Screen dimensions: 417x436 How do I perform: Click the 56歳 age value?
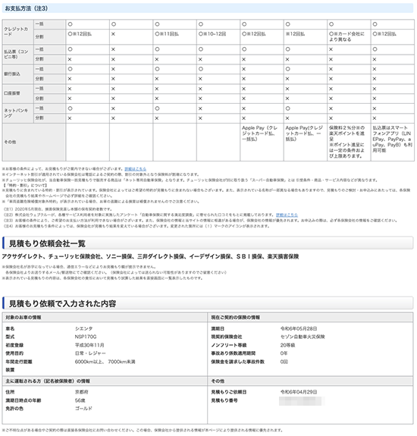pyautogui.click(x=80, y=400)
